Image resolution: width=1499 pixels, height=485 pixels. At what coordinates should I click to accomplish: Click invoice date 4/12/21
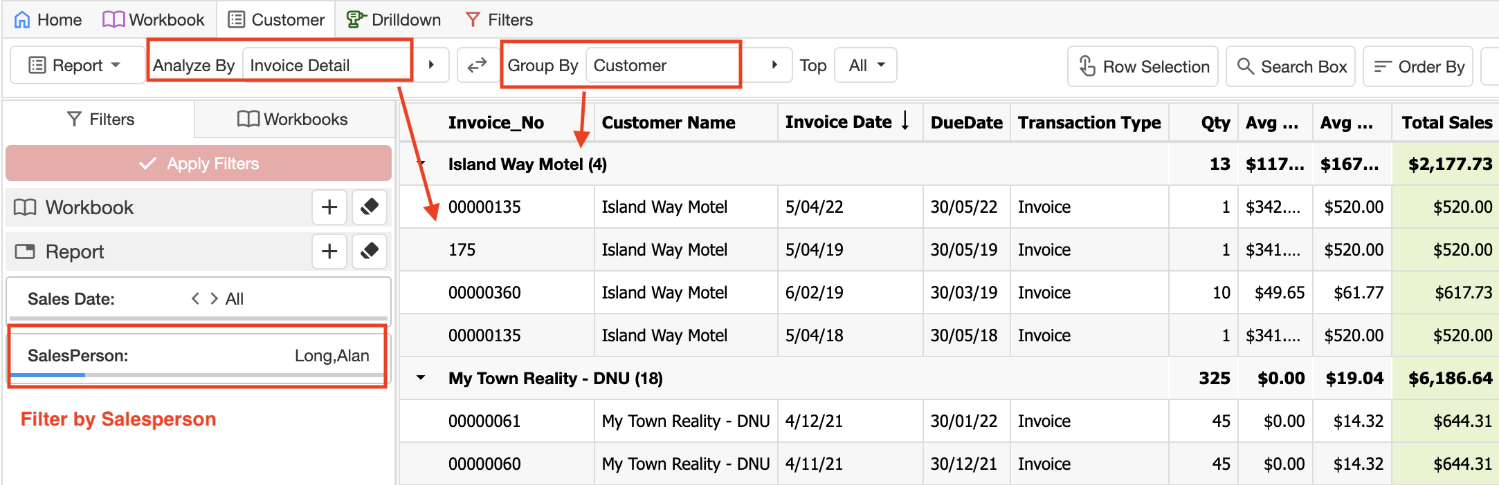click(x=814, y=421)
